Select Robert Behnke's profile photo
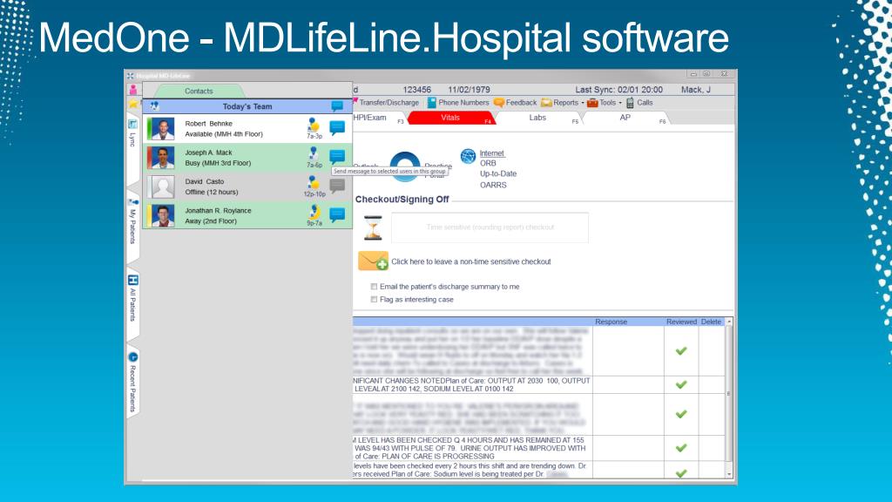892x502 pixels. [x=163, y=129]
